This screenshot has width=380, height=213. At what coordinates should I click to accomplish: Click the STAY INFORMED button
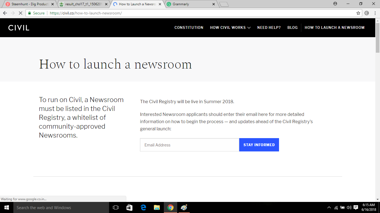click(x=259, y=145)
